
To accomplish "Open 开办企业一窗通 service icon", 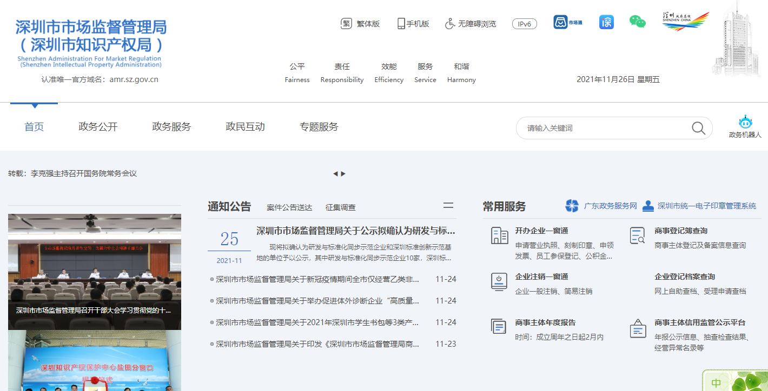I will click(x=499, y=237).
